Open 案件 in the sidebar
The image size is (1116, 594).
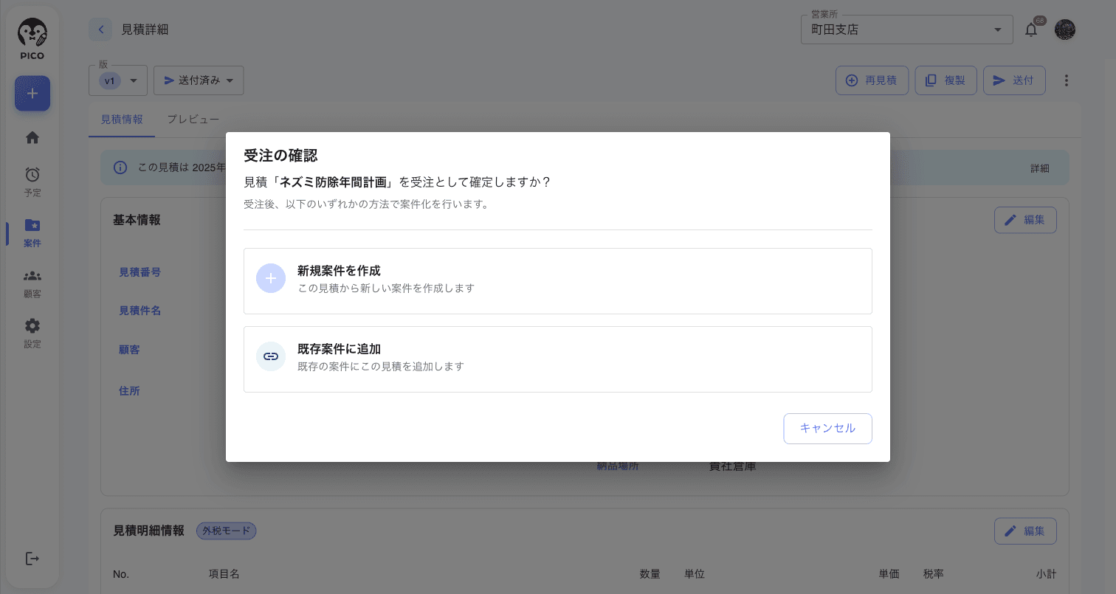pos(32,232)
